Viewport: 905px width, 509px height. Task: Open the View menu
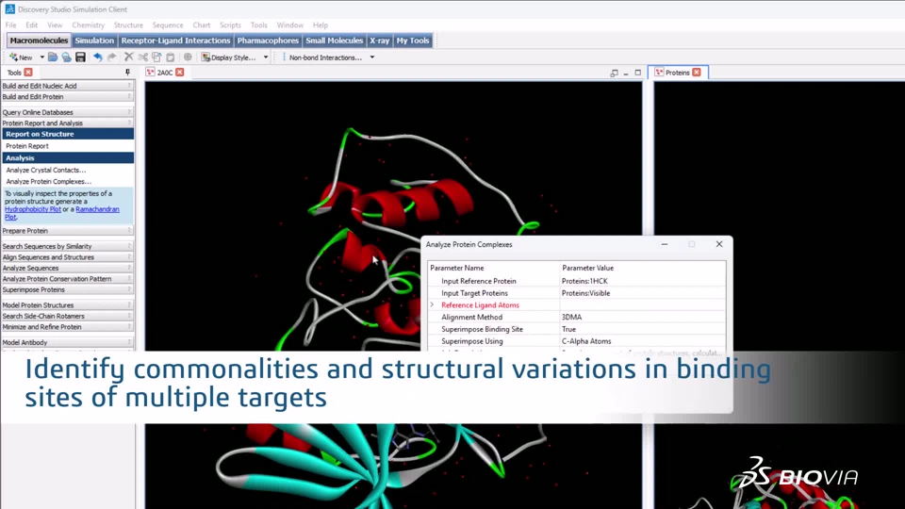55,25
